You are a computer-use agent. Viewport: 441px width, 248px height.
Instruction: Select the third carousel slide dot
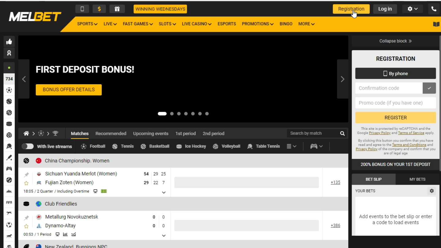click(179, 114)
